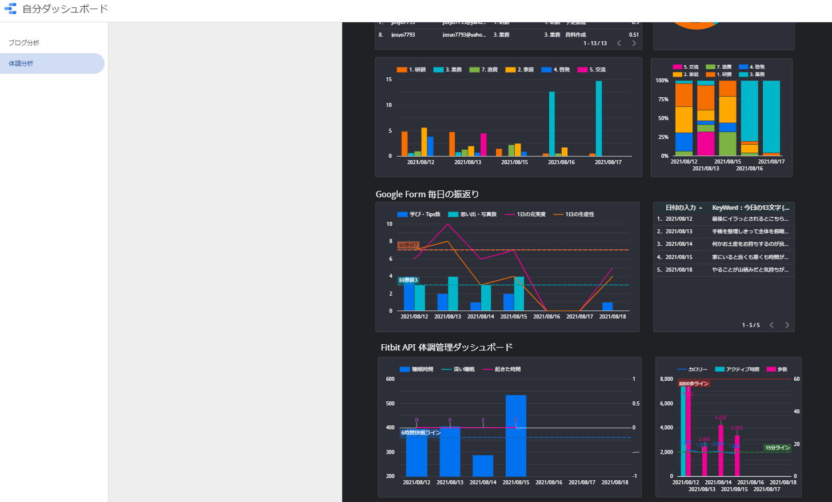This screenshot has width=832, height=502.
Task: Click the tall 2021/08/17 業務 bar
Action: pos(599,118)
